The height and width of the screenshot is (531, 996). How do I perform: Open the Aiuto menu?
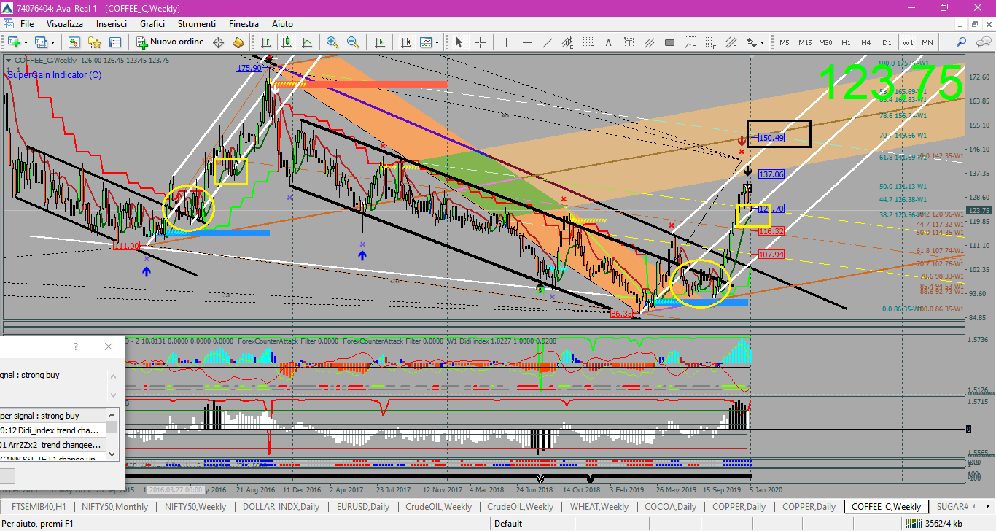click(x=282, y=24)
